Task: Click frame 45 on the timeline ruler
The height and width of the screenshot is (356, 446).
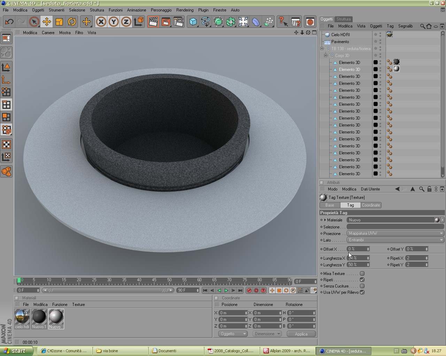Action: click(x=154, y=280)
